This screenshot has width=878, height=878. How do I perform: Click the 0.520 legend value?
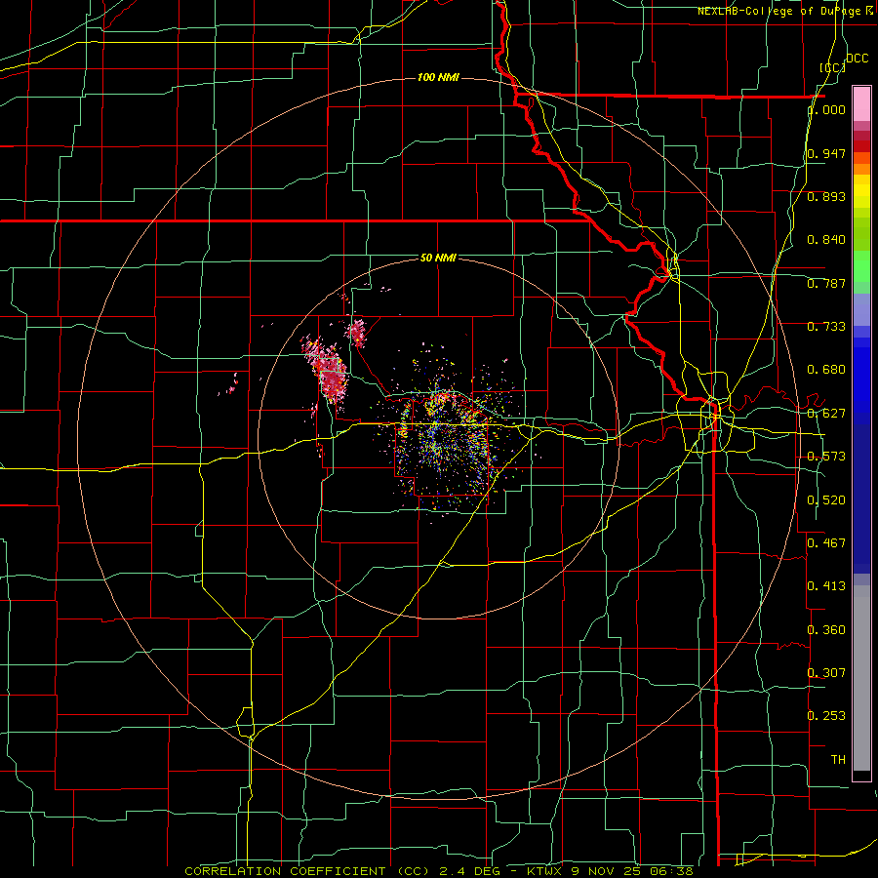click(x=826, y=500)
